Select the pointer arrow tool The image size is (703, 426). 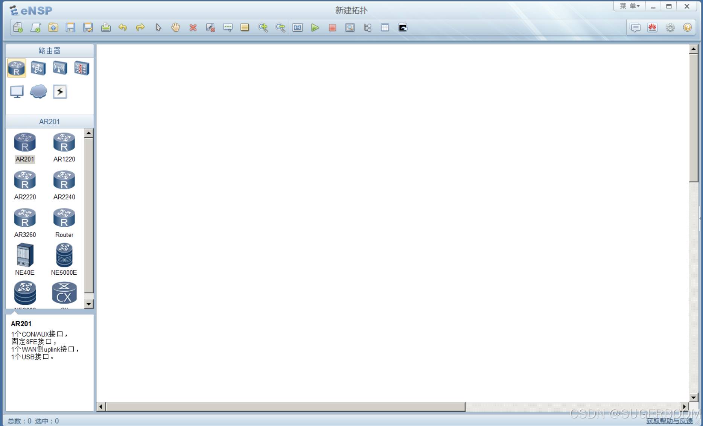click(x=158, y=27)
